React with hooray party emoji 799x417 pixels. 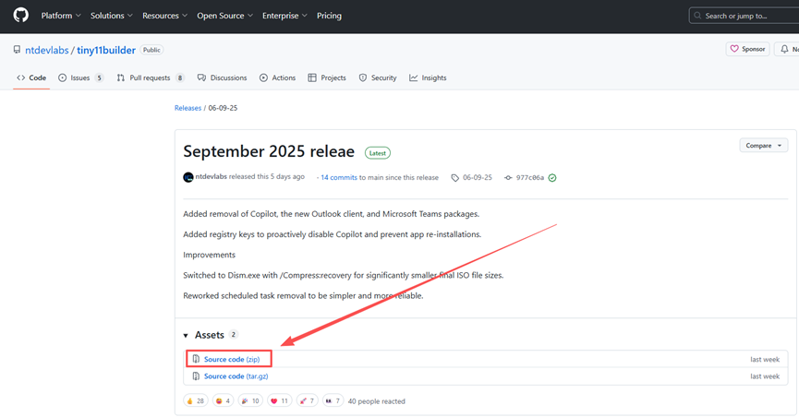250,401
